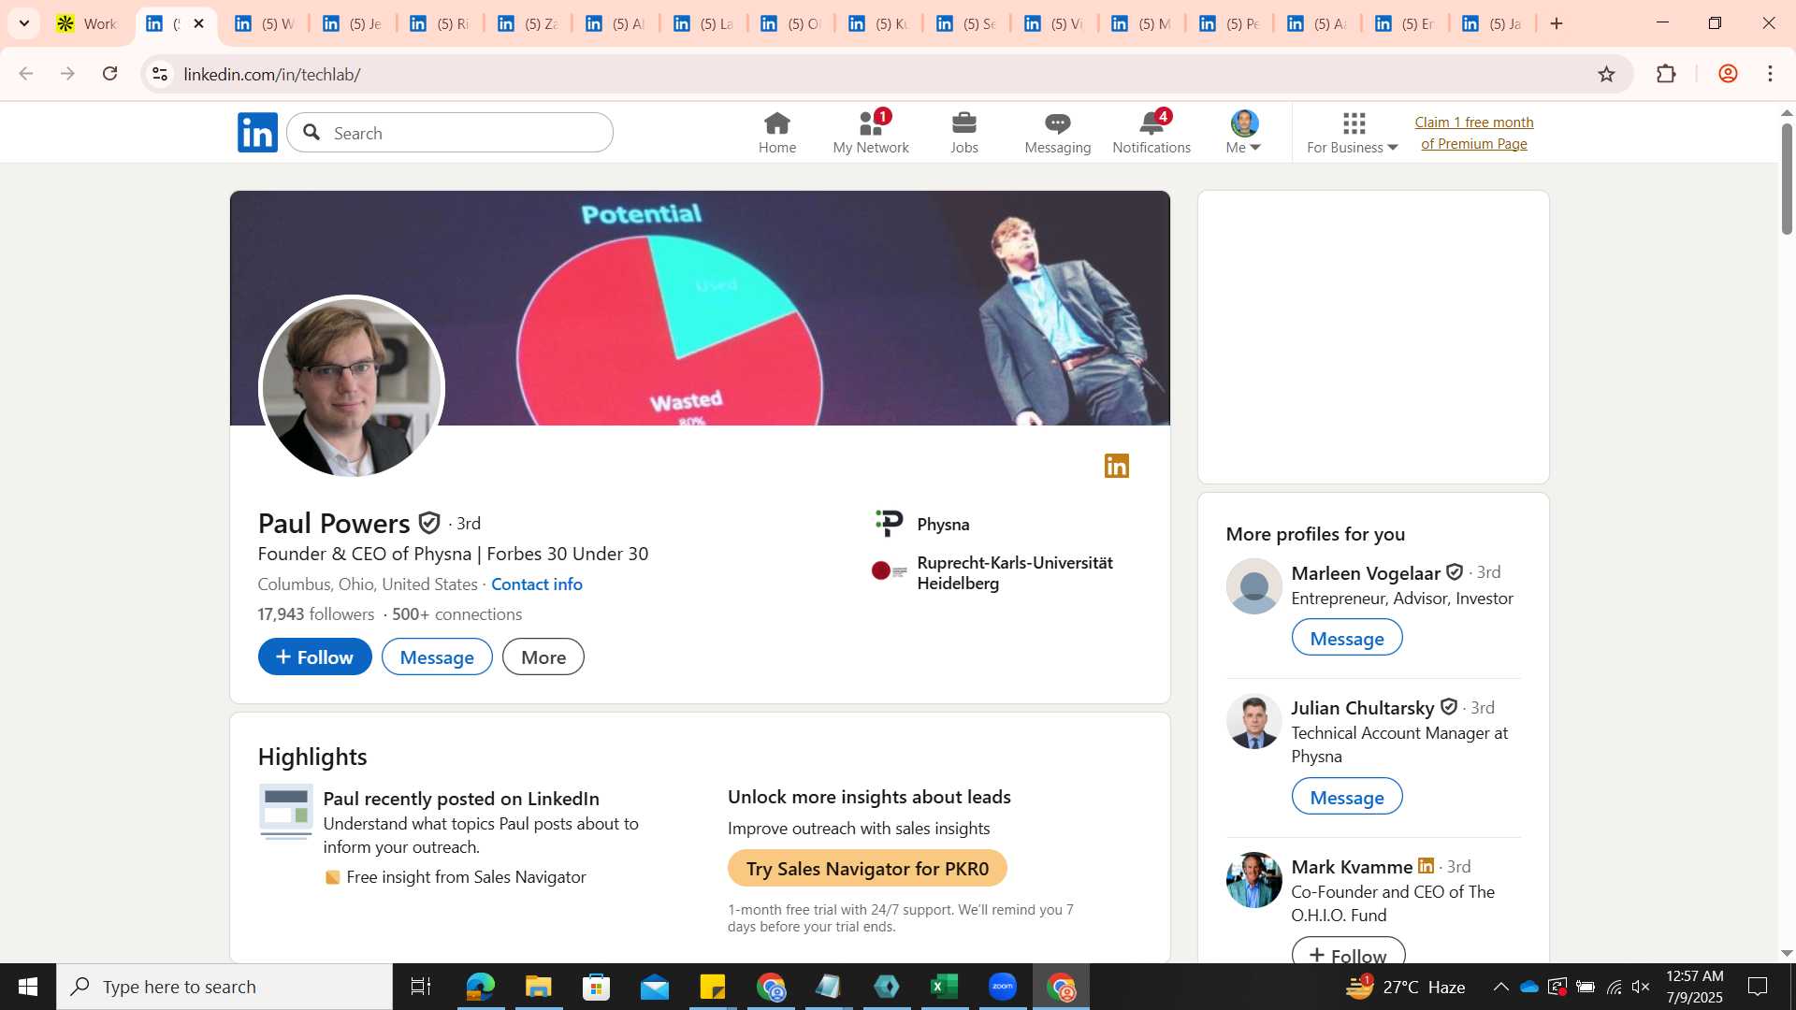Click the LinkedIn logo home icon
This screenshot has width=1796, height=1010.
pyautogui.click(x=257, y=133)
